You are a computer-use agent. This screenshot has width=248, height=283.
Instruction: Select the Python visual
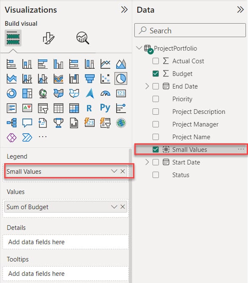[105, 108]
